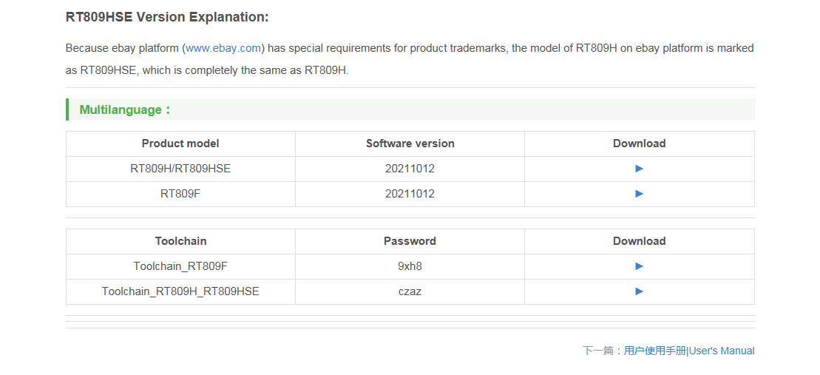Click the Toolchain column header
The height and width of the screenshot is (375, 820).
180,241
